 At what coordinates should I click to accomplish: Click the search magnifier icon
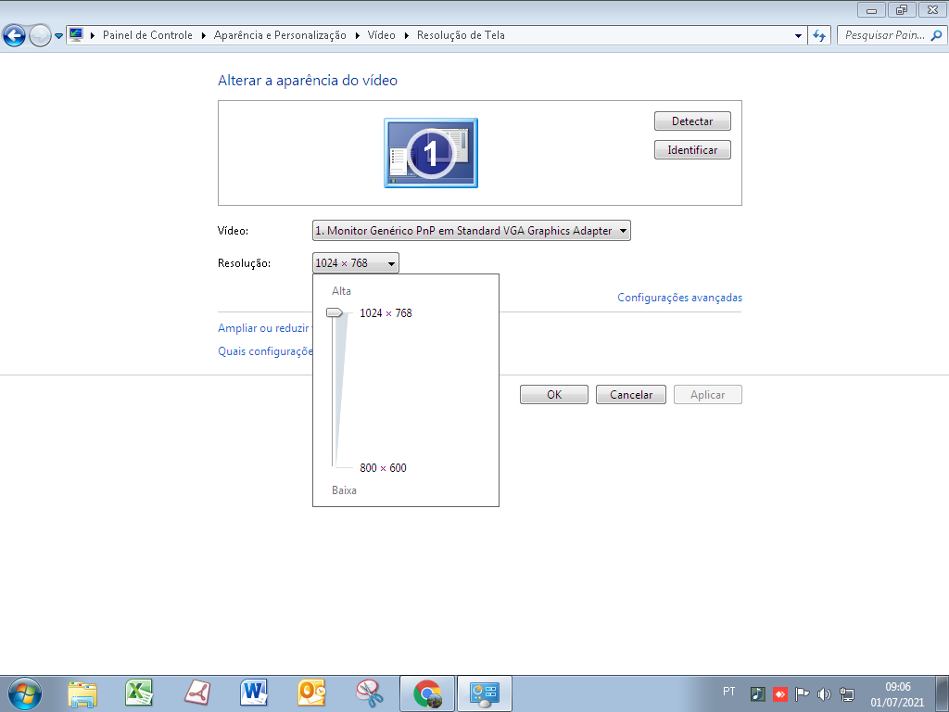pos(936,35)
